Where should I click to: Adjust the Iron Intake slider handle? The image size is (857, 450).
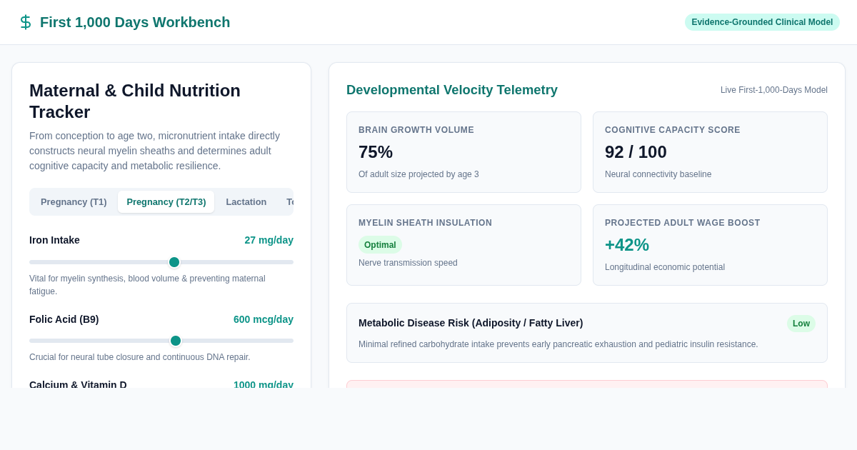(174, 262)
